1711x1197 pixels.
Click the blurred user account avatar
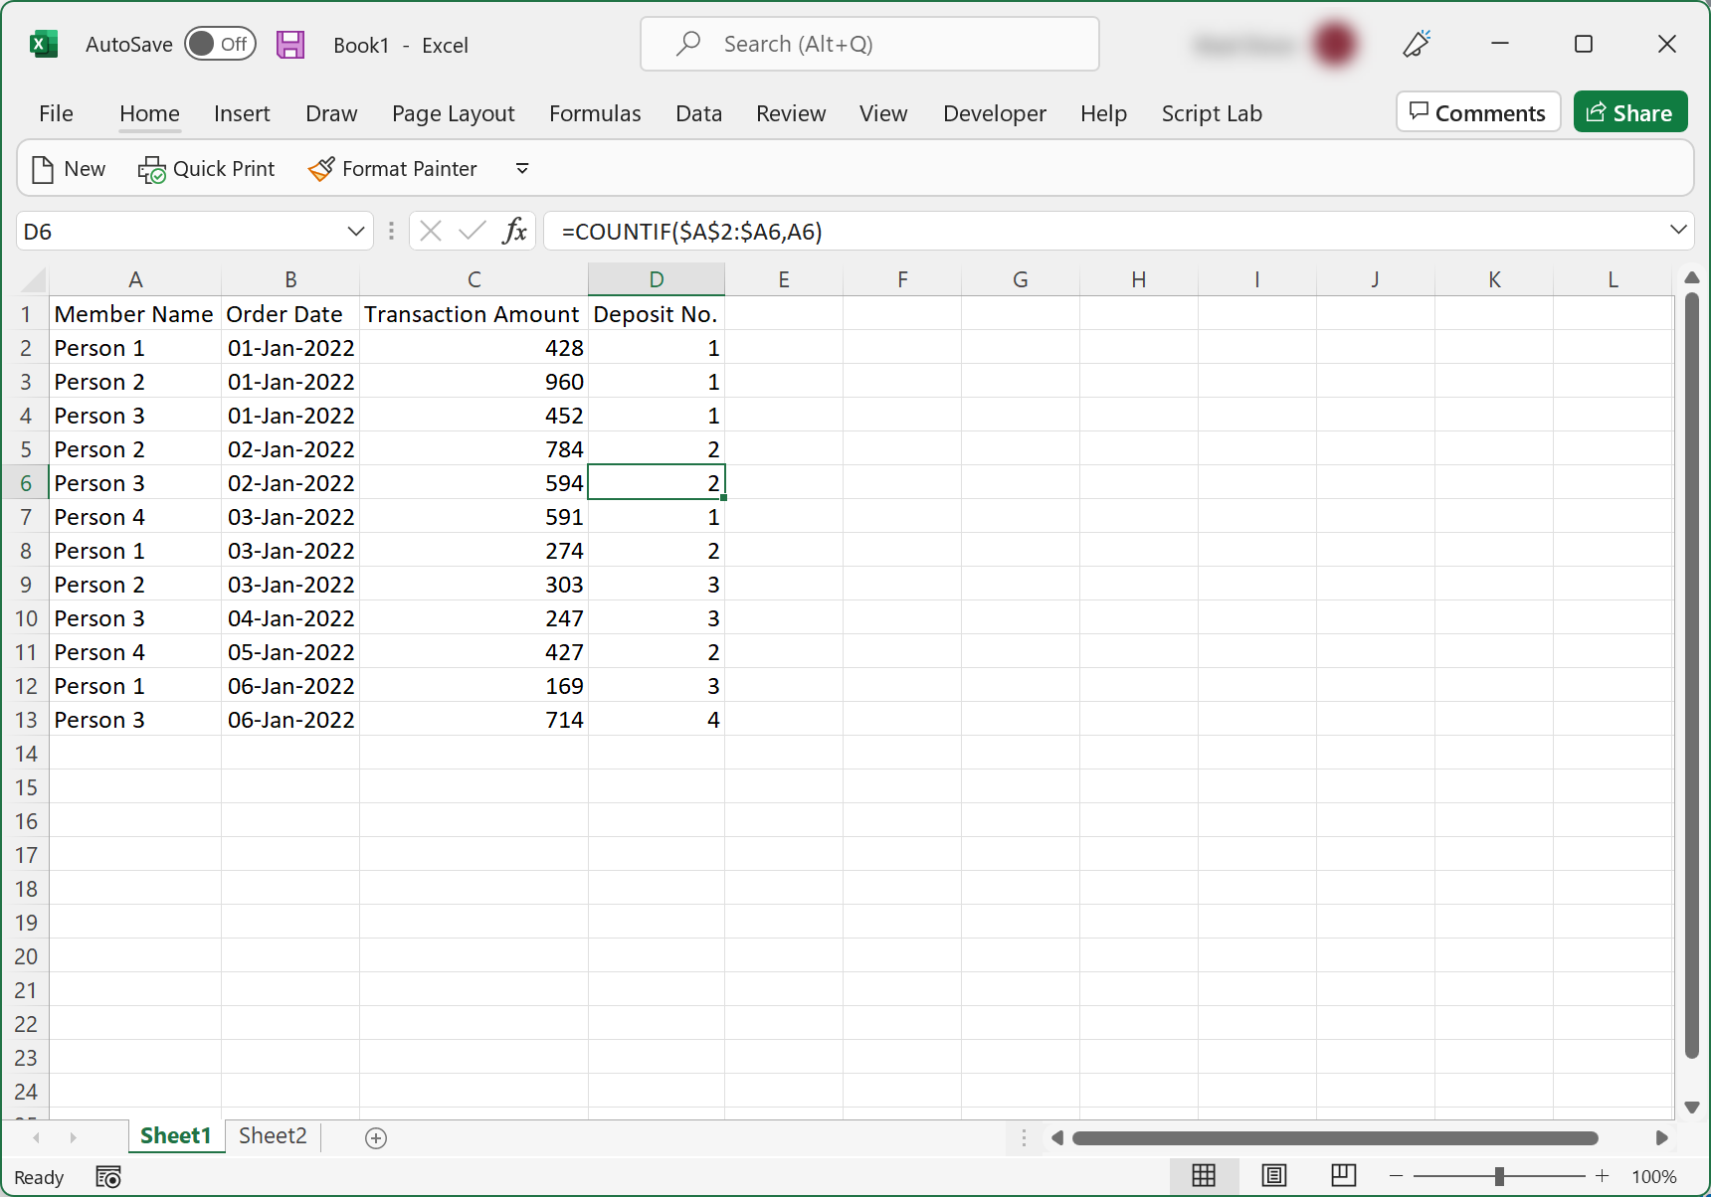tap(1334, 44)
